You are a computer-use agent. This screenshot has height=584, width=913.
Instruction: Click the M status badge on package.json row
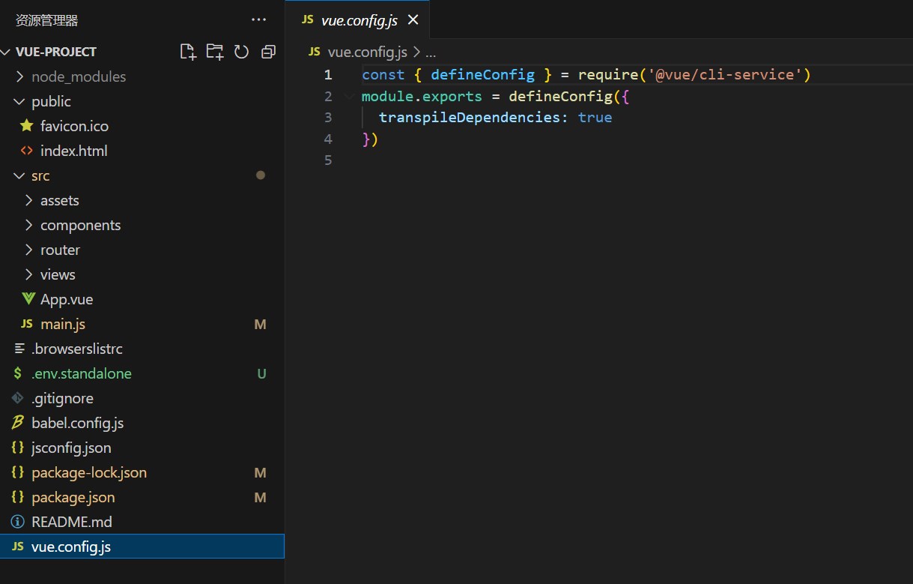(x=261, y=497)
